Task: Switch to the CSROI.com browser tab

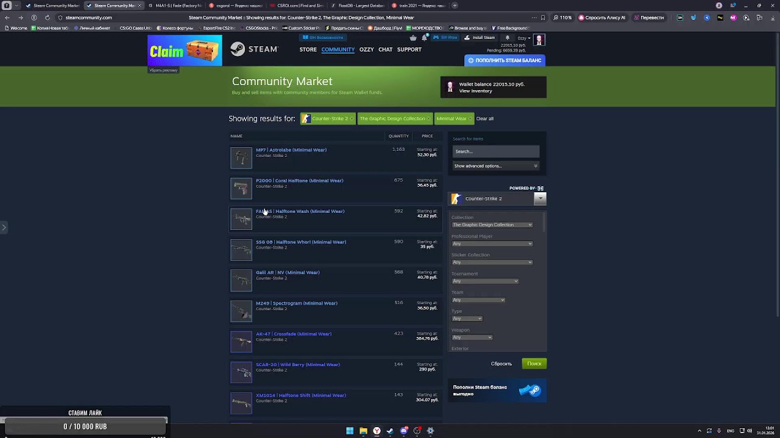Action: tap(297, 5)
